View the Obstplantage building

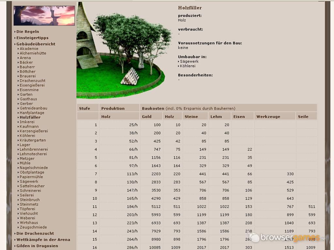32,173
